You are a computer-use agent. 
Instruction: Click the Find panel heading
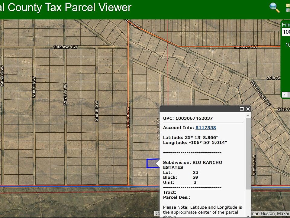(x=286, y=25)
